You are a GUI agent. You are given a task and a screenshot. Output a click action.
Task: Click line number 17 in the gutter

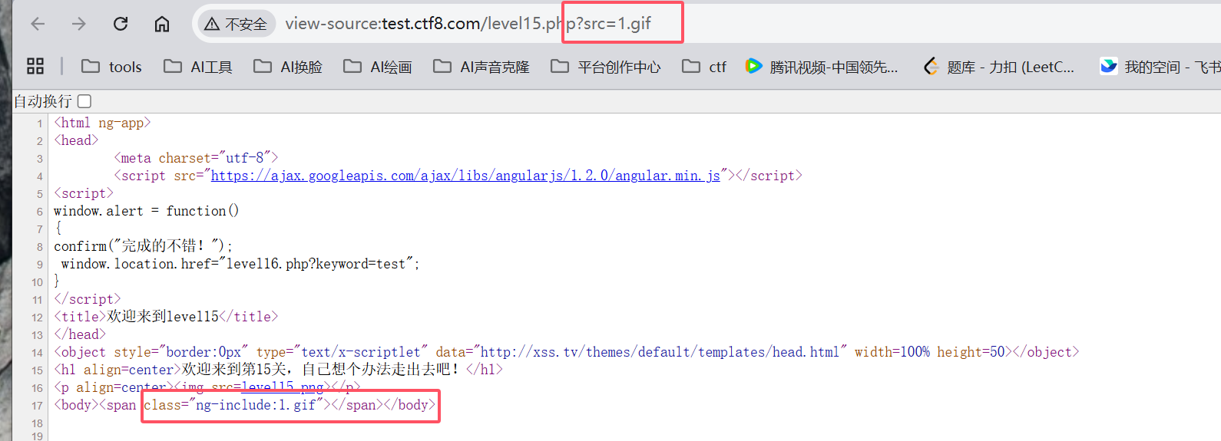tap(37, 406)
